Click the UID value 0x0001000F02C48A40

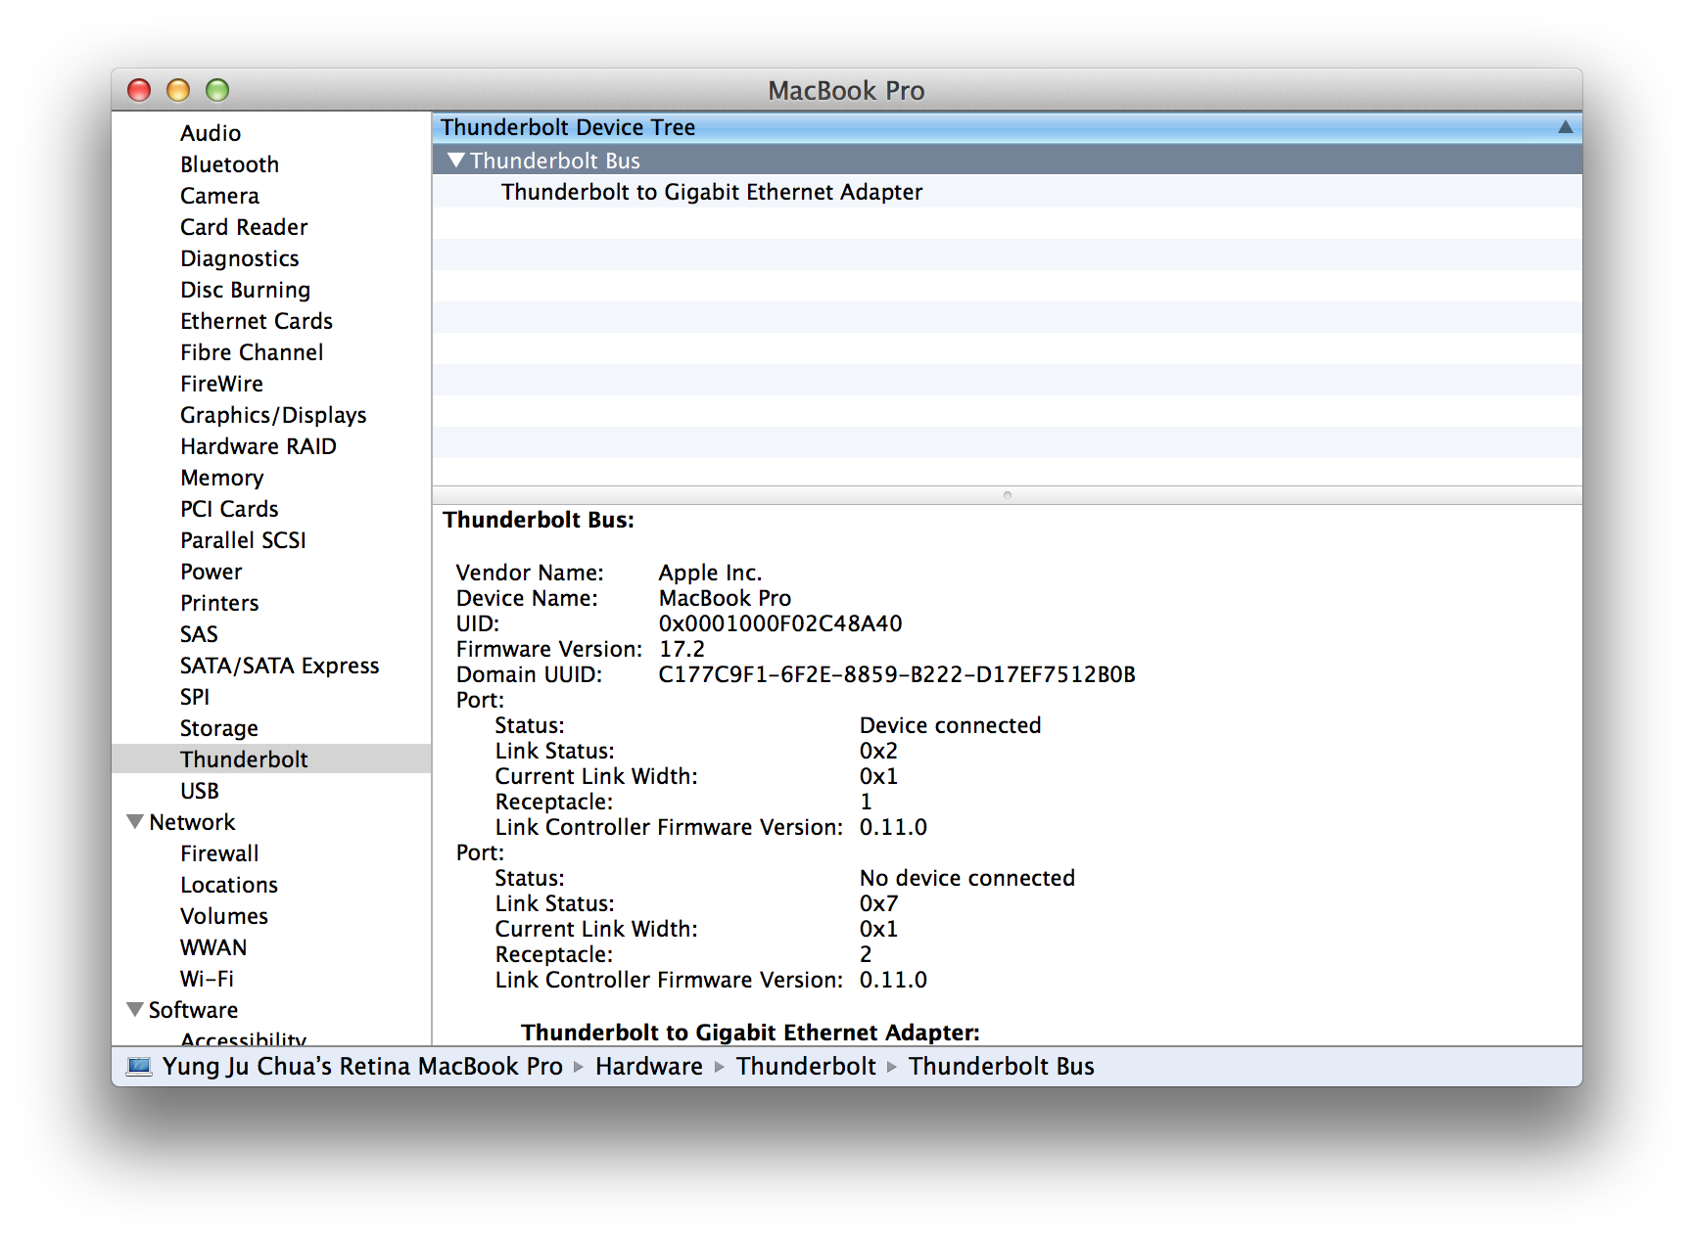click(780, 623)
